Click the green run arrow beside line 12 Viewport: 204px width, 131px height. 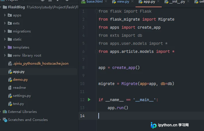(x=89, y=100)
